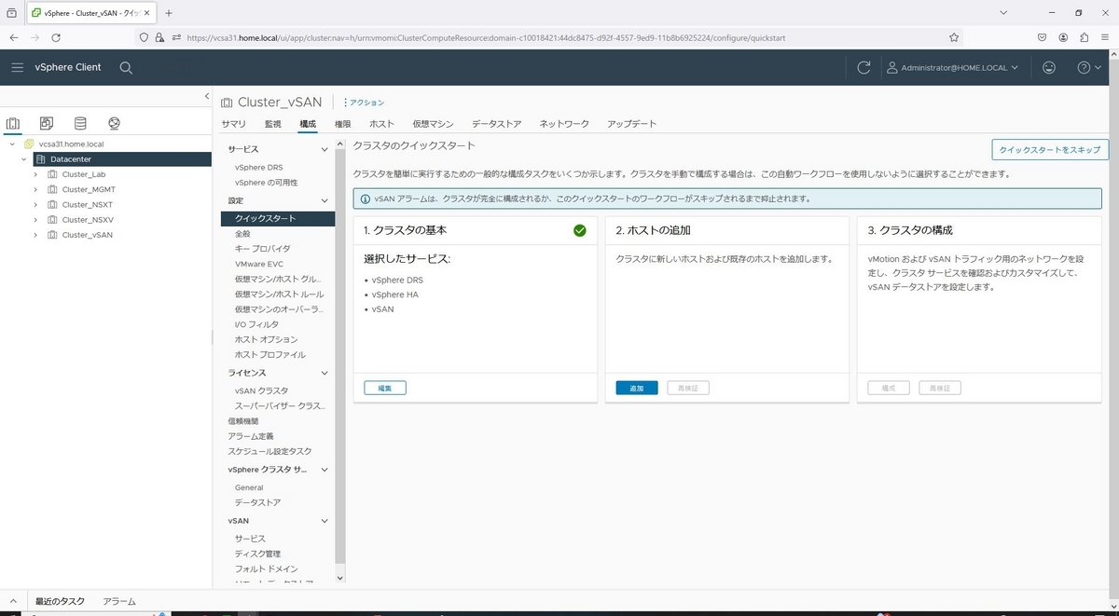The image size is (1119, 616).
Task: Expand the Cluster_NSXV tree node
Action: click(x=35, y=220)
